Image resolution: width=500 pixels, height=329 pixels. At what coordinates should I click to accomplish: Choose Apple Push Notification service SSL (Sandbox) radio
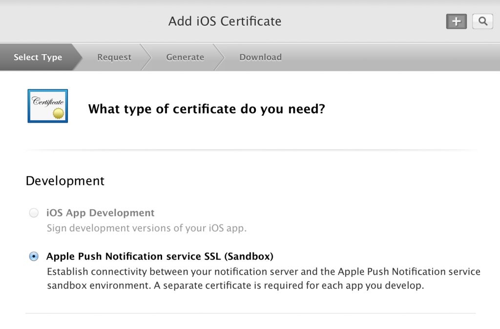coord(34,256)
